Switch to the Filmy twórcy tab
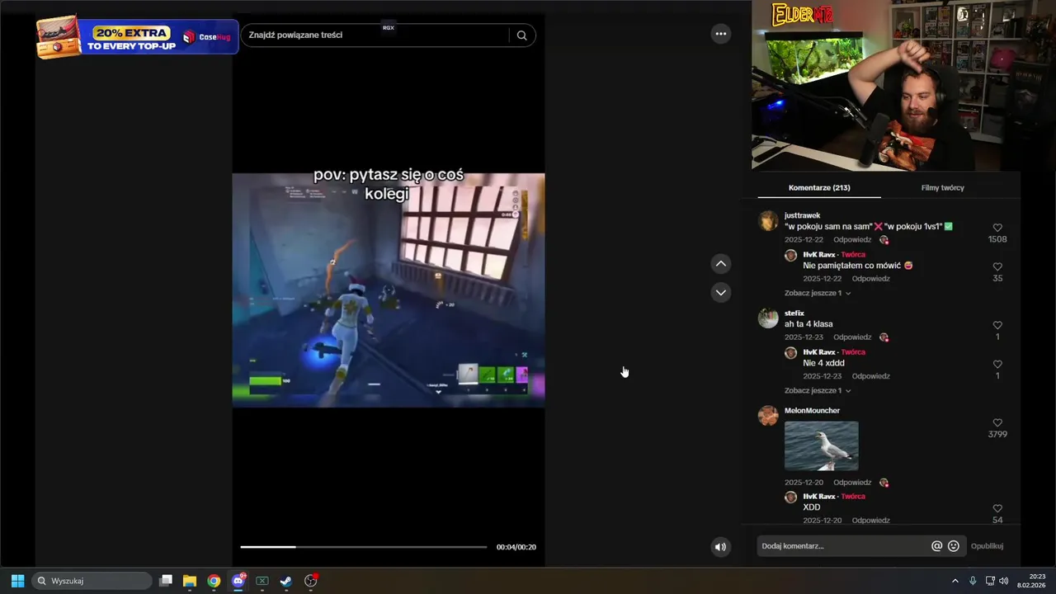The width and height of the screenshot is (1056, 594). coord(942,188)
